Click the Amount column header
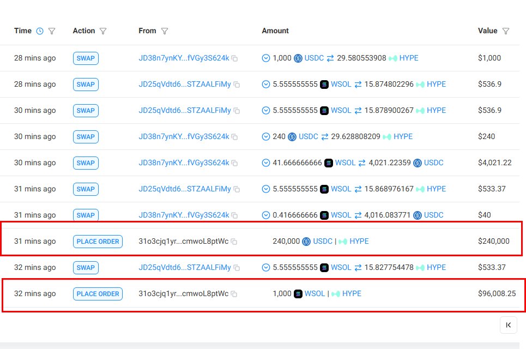 275,31
